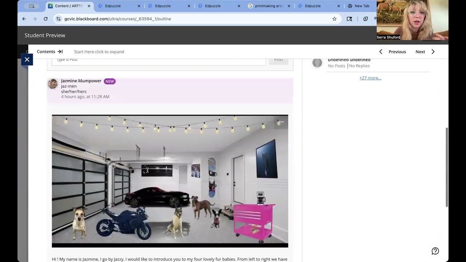
Task: Switch to the second Edpuzzle tab
Action: (x=169, y=6)
